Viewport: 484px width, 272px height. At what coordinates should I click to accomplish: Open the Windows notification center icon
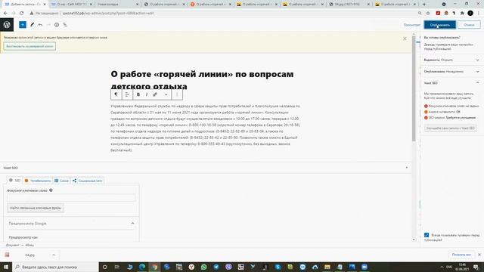(x=476, y=267)
